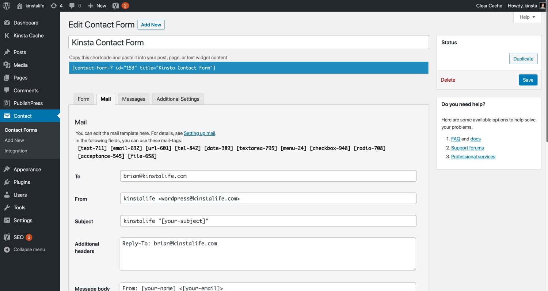
Task: Click the WordPress logo icon
Action: 7,5
